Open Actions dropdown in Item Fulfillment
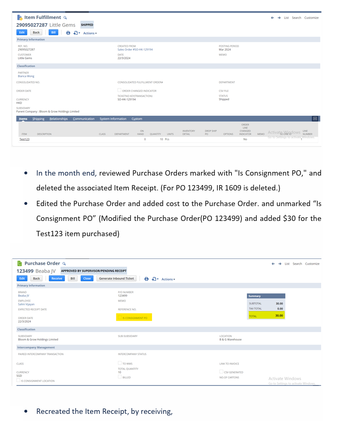This screenshot has height=425, width=342. point(90,33)
